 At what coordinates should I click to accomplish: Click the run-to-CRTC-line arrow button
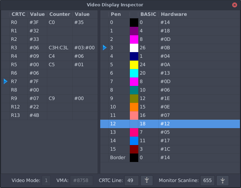[147, 180]
